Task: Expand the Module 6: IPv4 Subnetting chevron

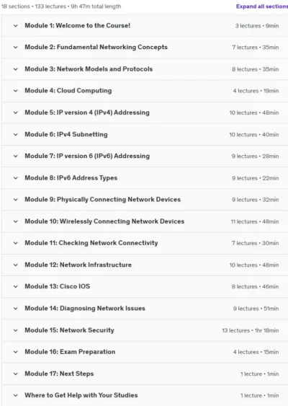Action: [16, 134]
